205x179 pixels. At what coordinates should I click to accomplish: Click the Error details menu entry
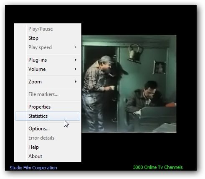pyautogui.click(x=48, y=138)
